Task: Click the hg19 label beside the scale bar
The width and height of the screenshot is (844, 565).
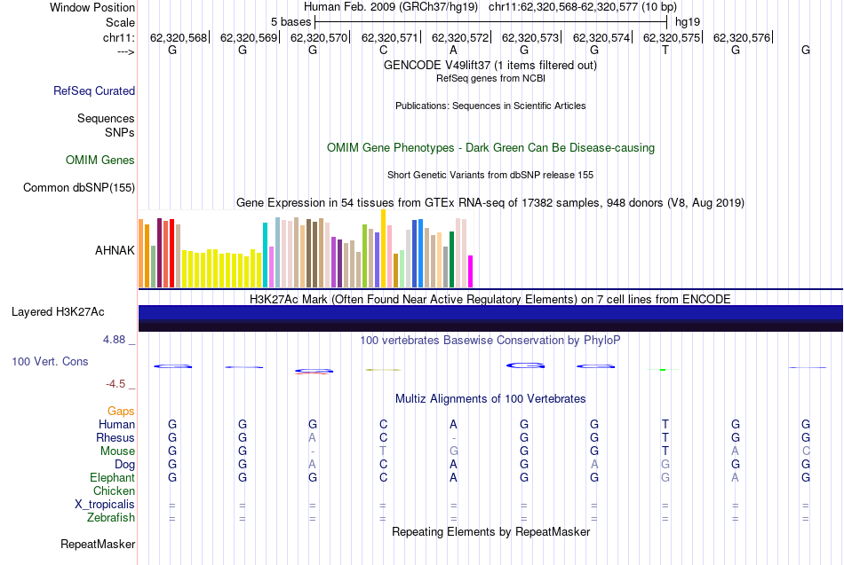Action: pos(688,22)
